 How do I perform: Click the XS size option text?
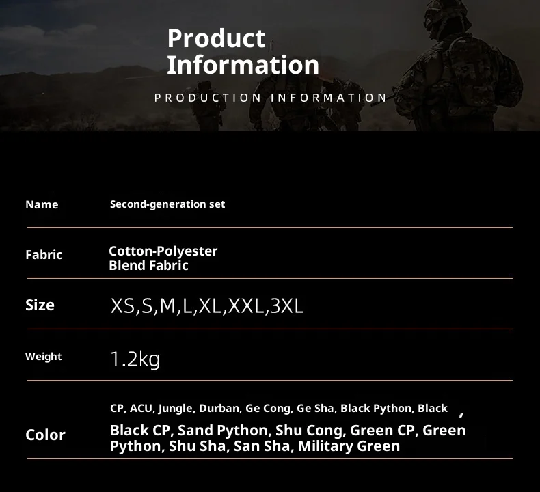click(x=122, y=306)
